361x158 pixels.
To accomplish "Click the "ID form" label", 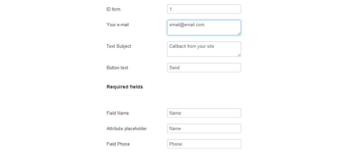I will [113, 9].
